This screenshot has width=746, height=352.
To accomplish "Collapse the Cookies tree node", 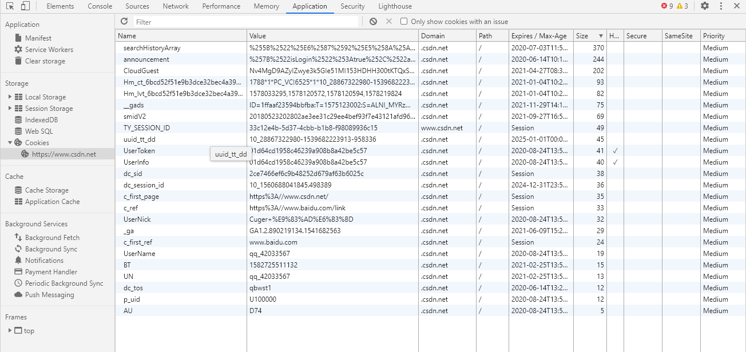I will 10,143.
